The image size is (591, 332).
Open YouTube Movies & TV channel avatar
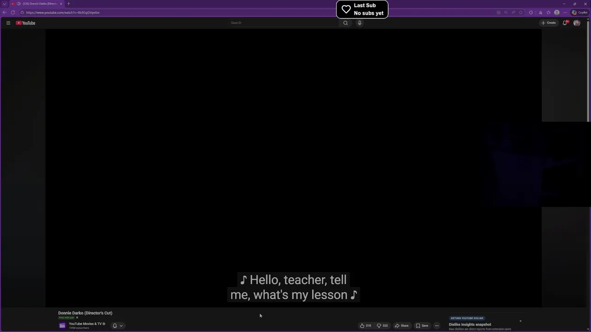tap(62, 326)
